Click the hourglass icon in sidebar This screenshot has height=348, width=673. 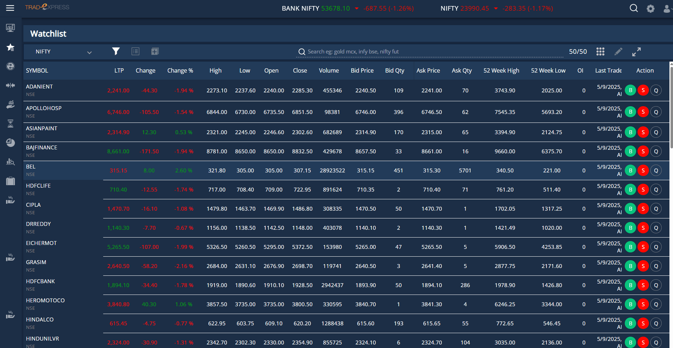click(10, 124)
